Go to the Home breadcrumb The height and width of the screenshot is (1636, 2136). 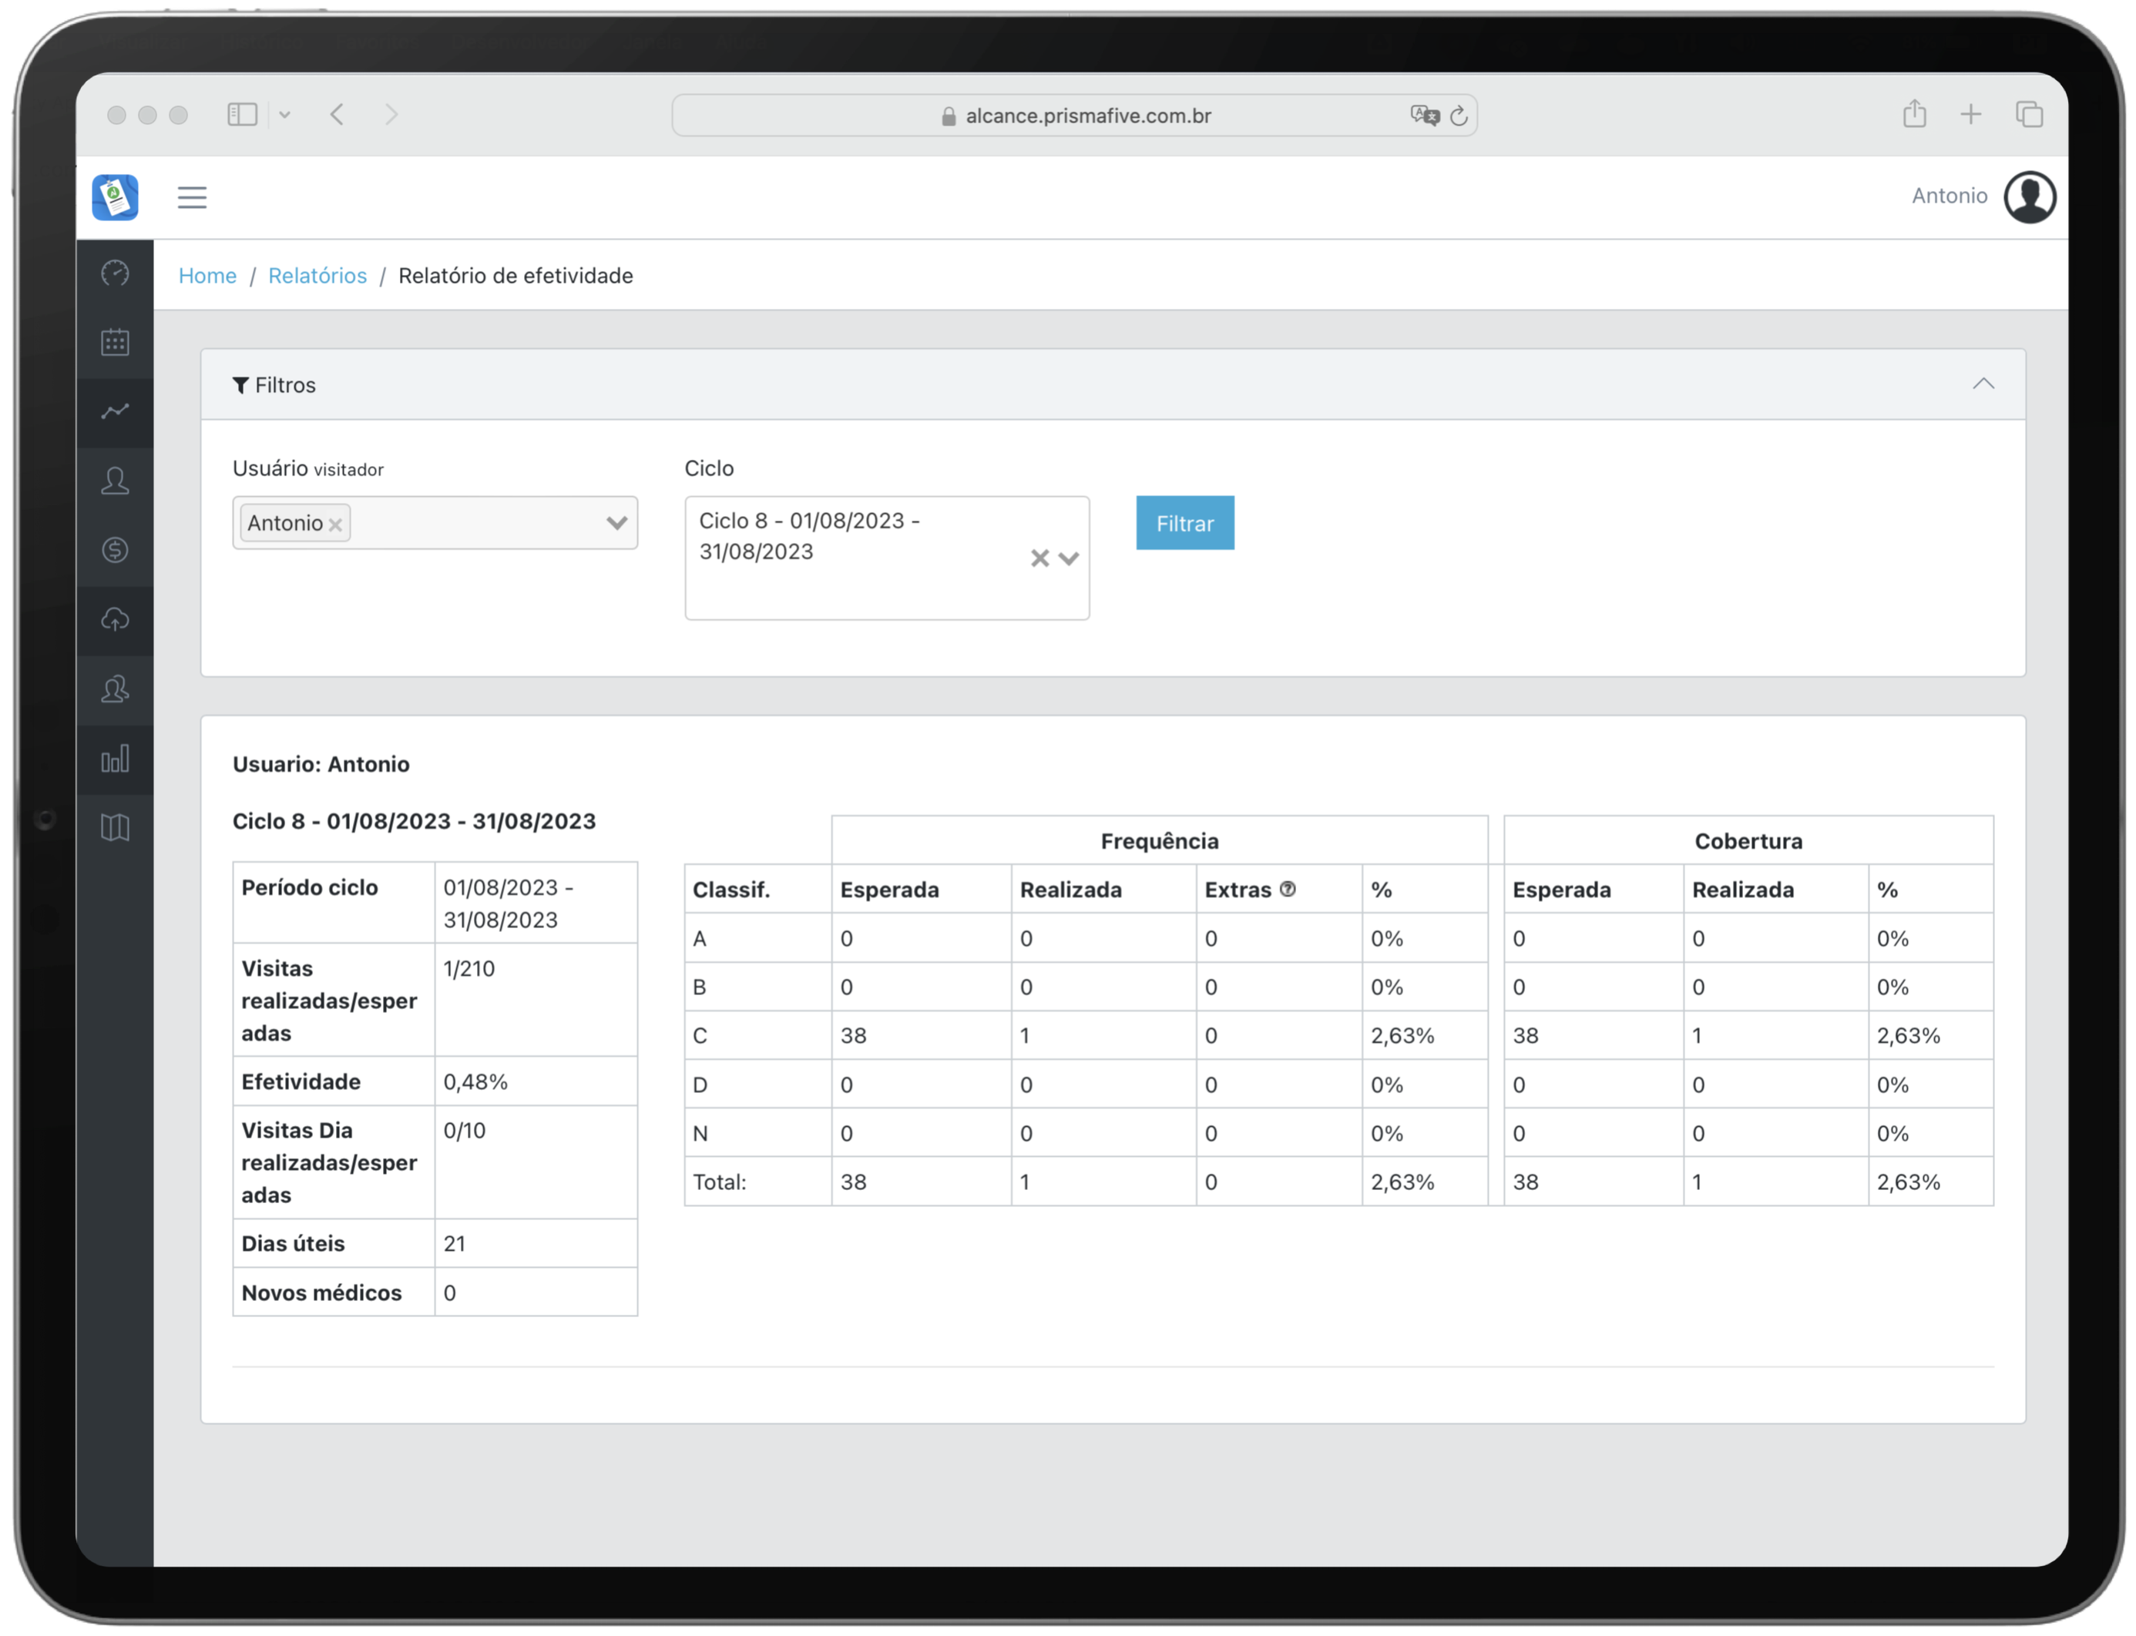point(207,276)
